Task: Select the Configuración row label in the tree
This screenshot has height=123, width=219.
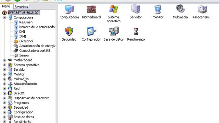Action: [24, 112]
